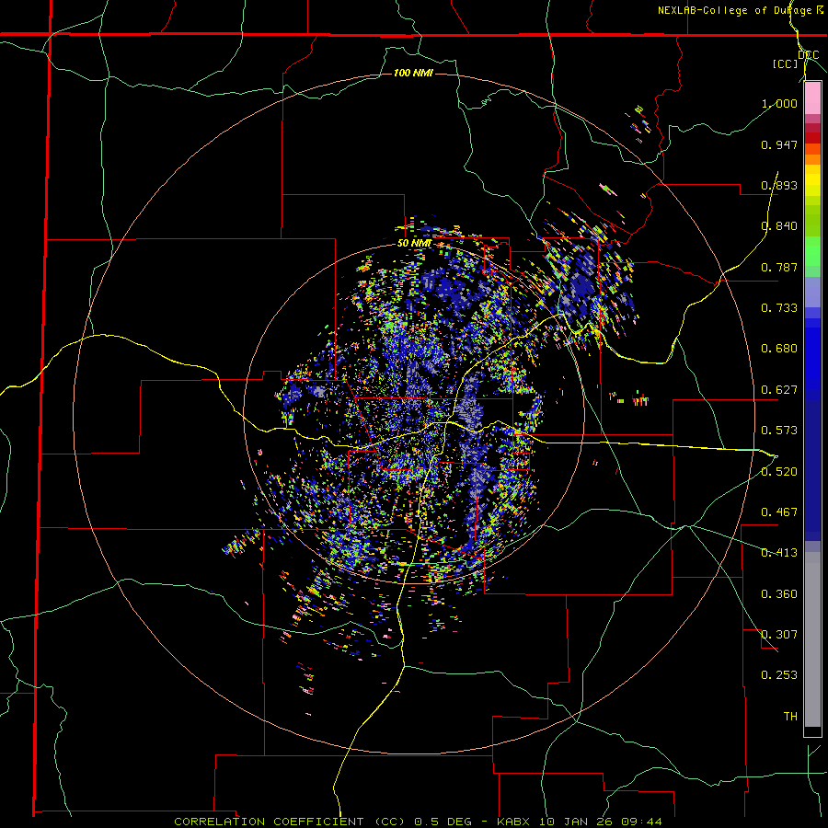Click the 0.5 DEG elevation text in the caption
Screen dimensions: 828x828
click(x=442, y=822)
